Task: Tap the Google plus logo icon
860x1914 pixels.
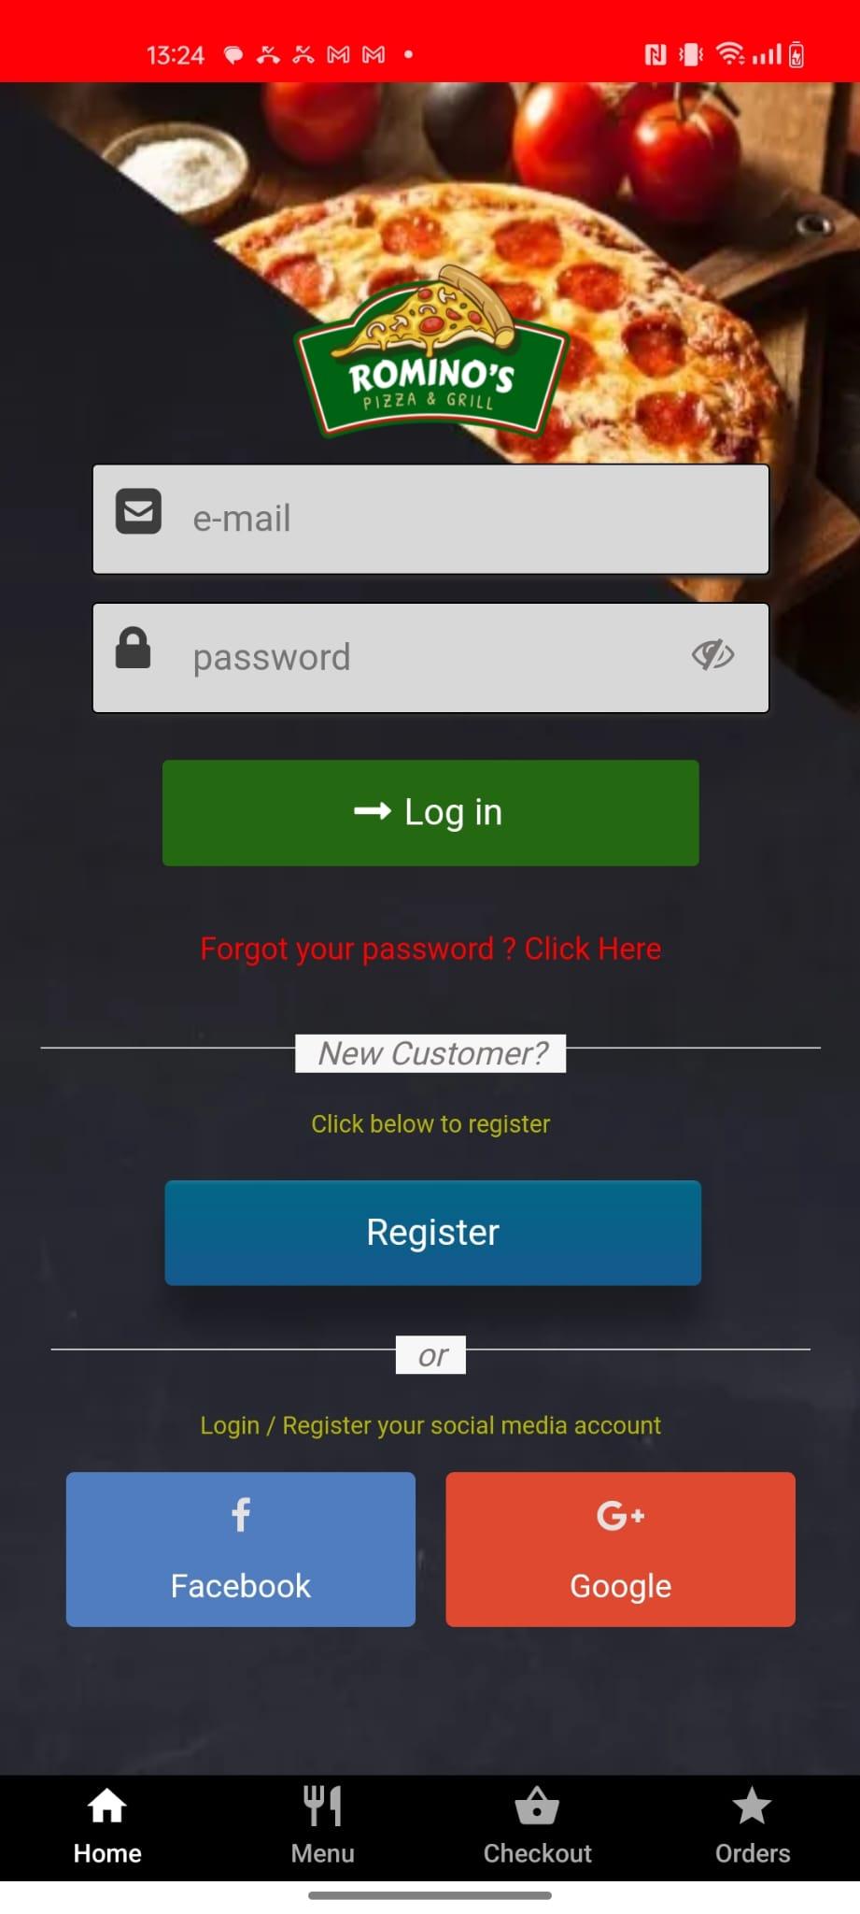Action: [x=621, y=1515]
